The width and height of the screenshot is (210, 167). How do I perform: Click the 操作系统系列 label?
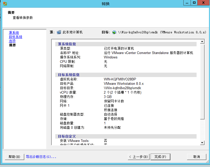[71, 57]
